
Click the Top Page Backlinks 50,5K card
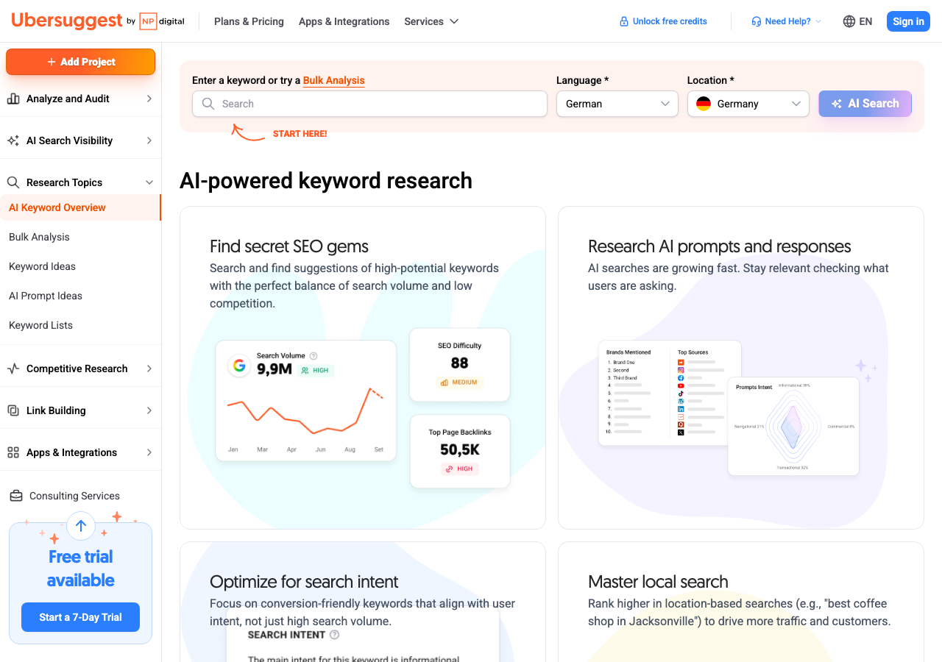point(460,452)
